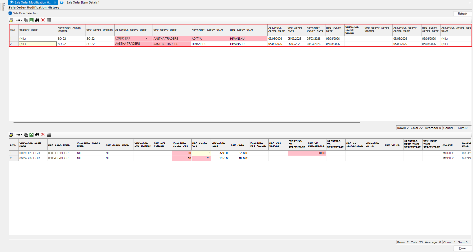Screen dimensions: 473x252
Task: Click binoculars find icon in lower grid toolbar
Action: pyautogui.click(x=37, y=135)
